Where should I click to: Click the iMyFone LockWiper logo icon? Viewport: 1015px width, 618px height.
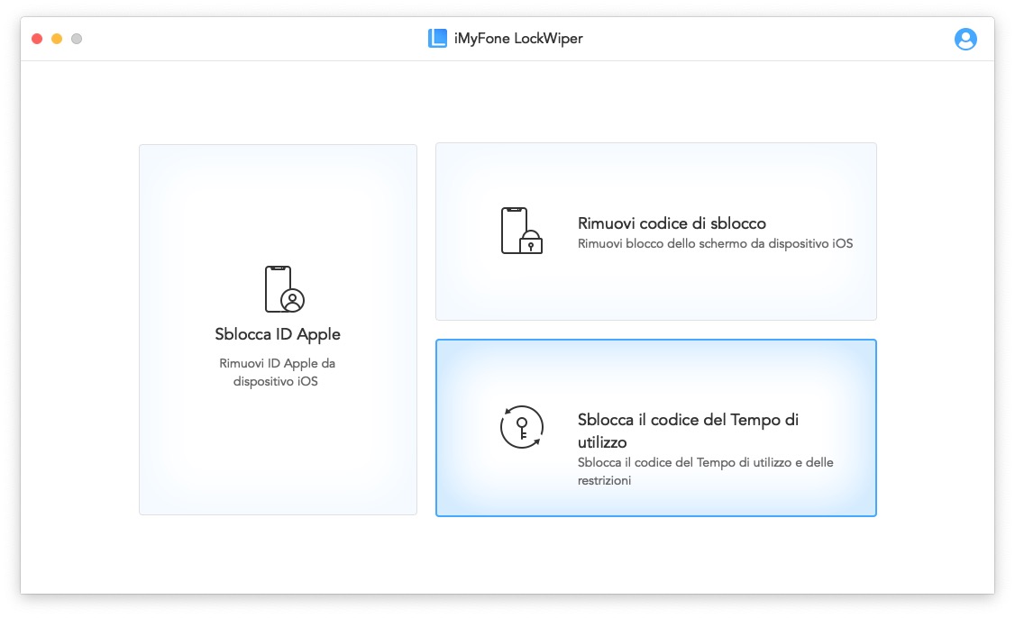click(437, 38)
